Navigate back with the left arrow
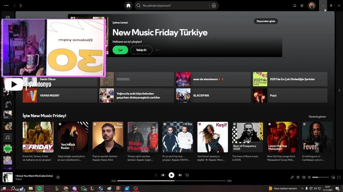 (x=15, y=5)
